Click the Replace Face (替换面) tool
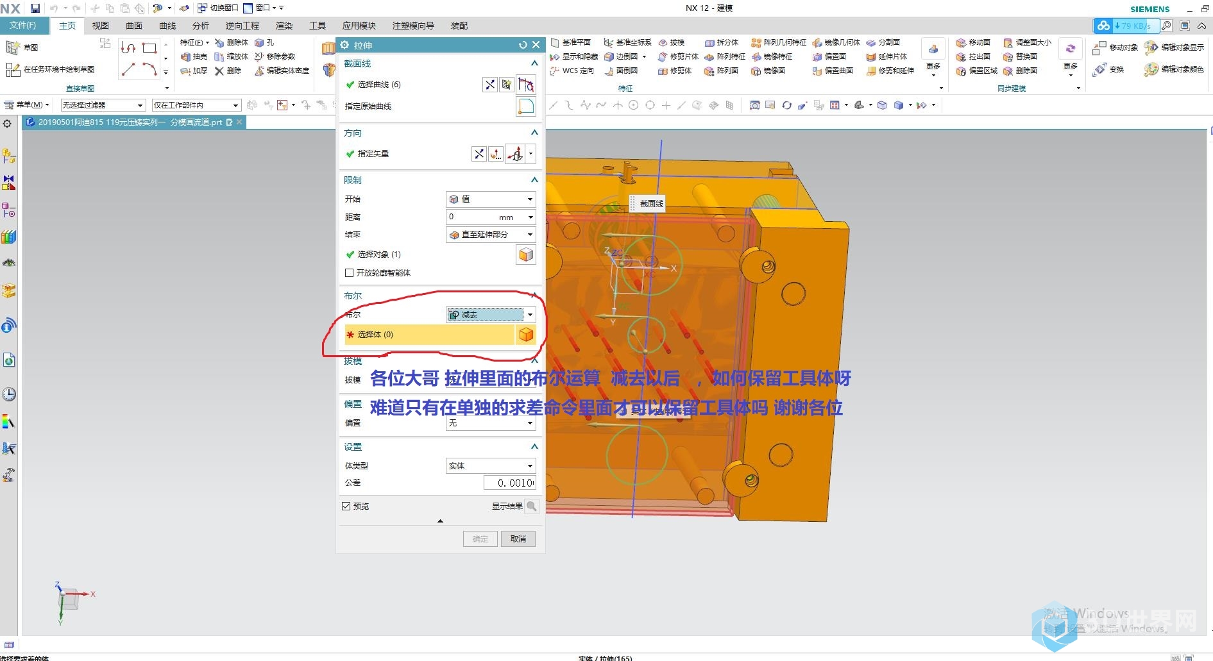This screenshot has width=1213, height=661. tap(1021, 56)
